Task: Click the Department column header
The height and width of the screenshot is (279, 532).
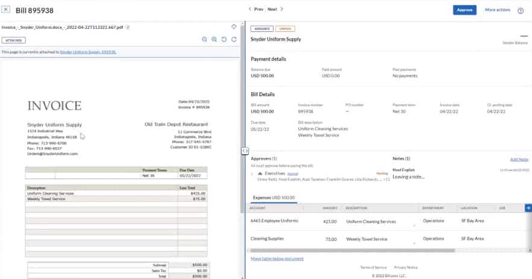Action: [x=433, y=208]
